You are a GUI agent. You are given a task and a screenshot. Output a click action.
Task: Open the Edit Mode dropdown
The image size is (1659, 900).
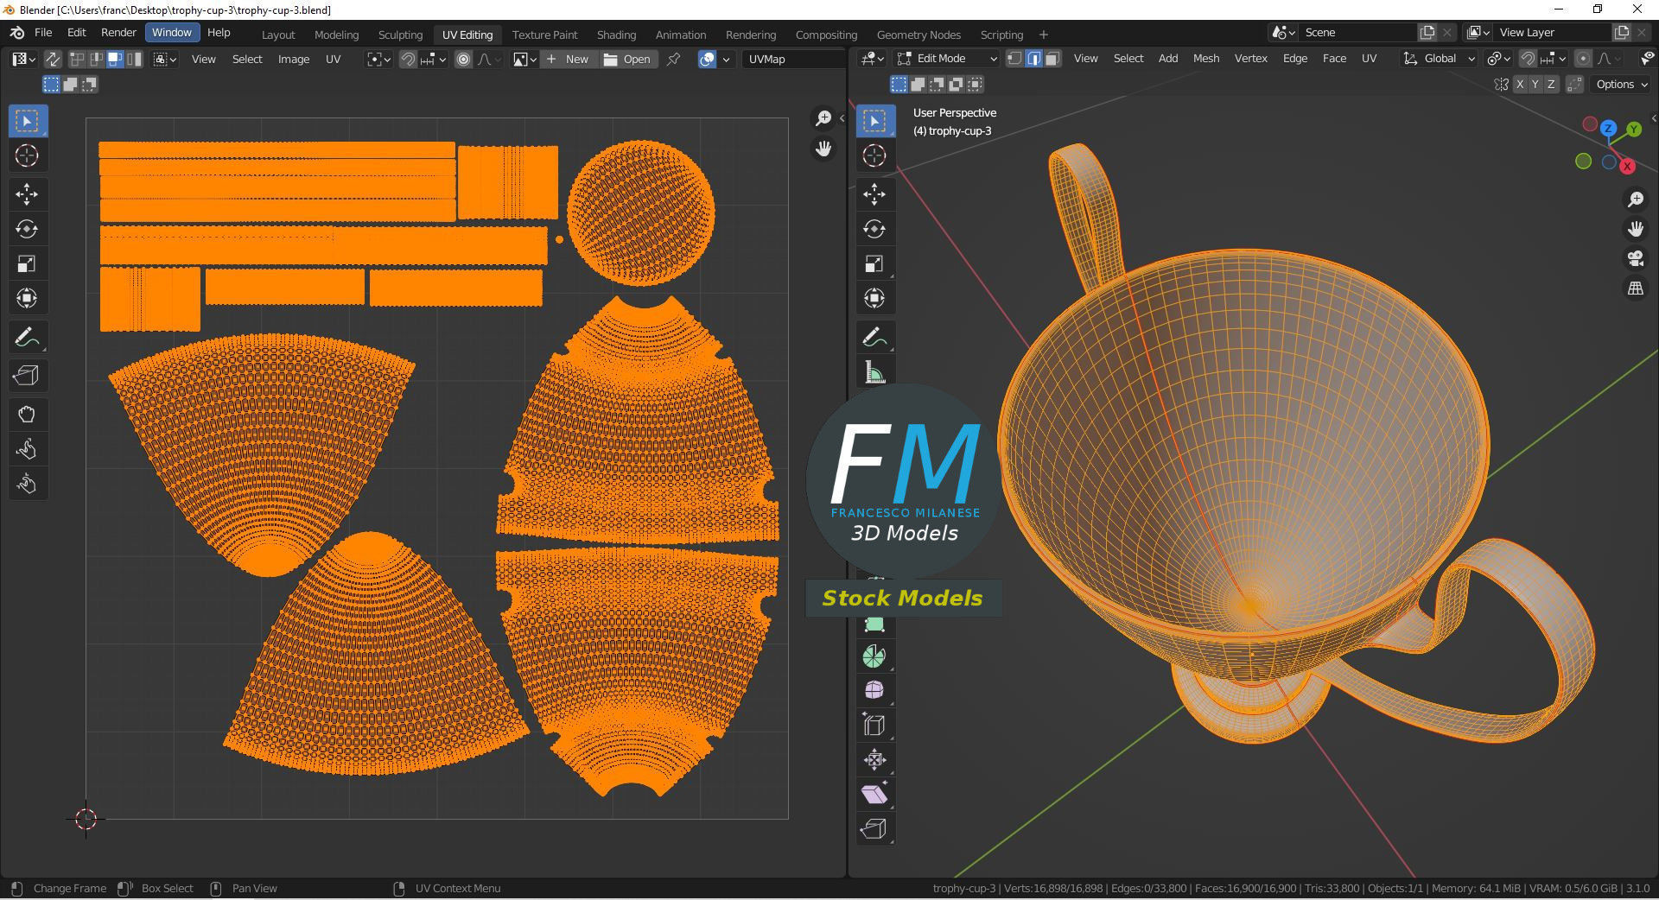pos(947,59)
